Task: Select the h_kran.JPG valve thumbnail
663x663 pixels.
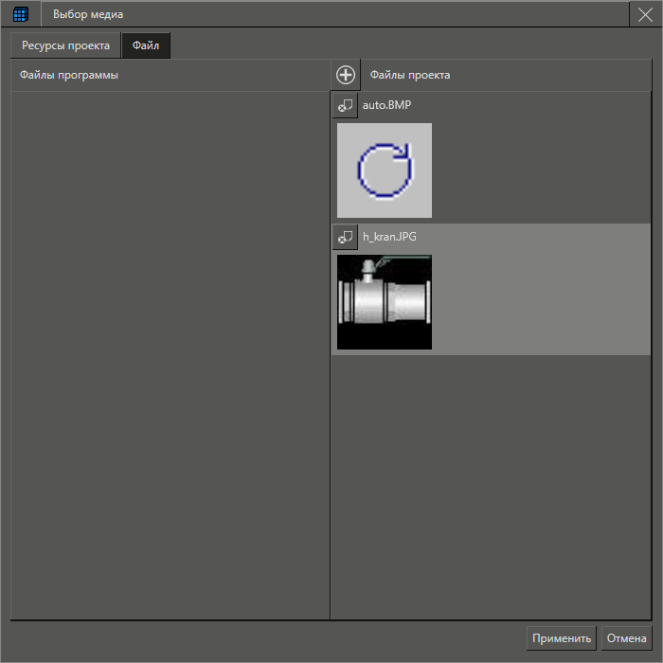Action: (x=385, y=302)
